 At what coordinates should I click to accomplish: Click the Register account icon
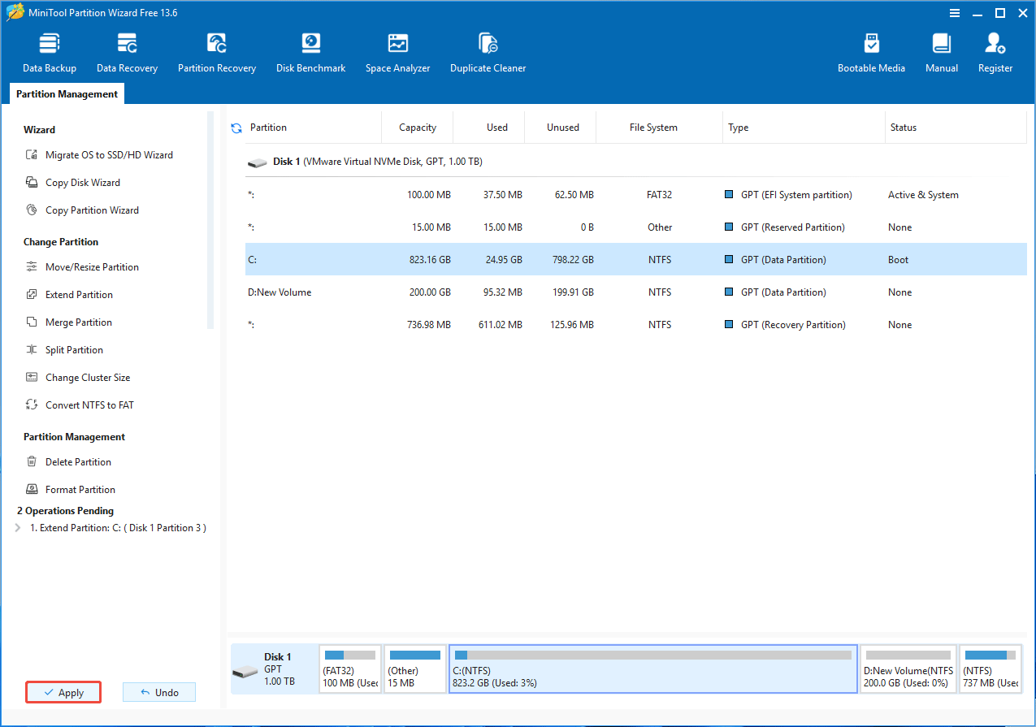coord(995,54)
